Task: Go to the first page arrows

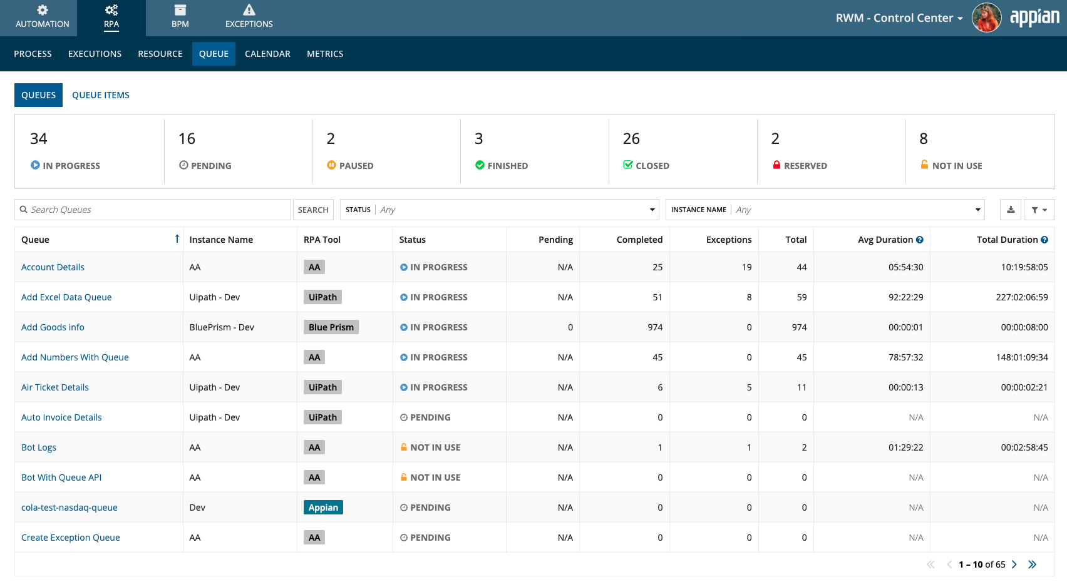Action: click(930, 564)
